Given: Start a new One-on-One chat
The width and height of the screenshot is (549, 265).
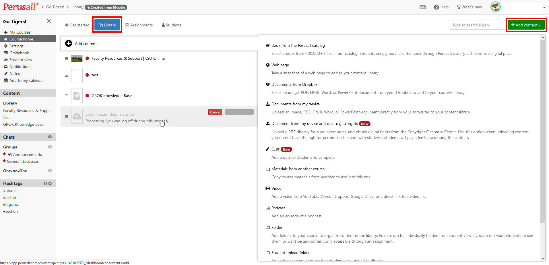Looking at the screenshot, I should coord(50,171).
